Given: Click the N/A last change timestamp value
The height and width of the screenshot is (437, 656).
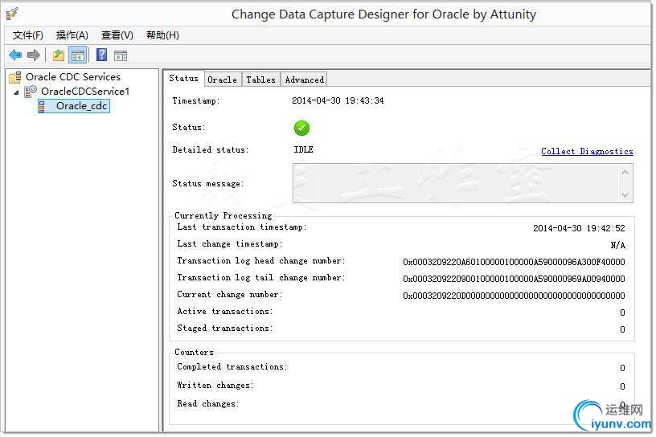Looking at the screenshot, I should [618, 246].
